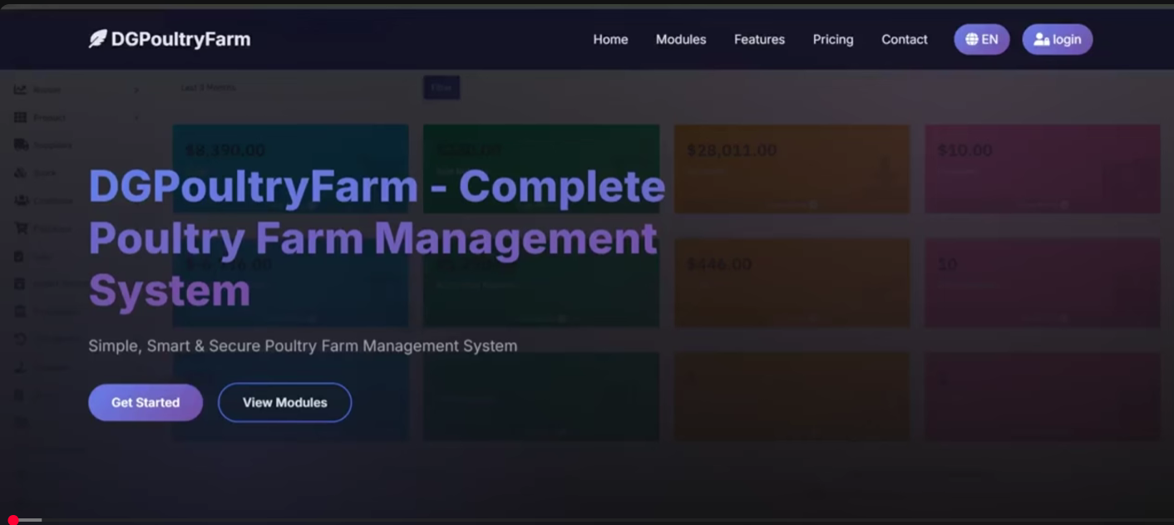Navigate to the Pricing section
The height and width of the screenshot is (525, 1174).
pos(832,39)
